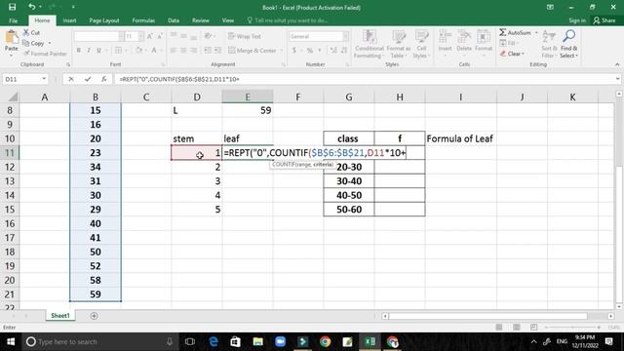Open the action center notification icon
This screenshot has height=351, width=624.
click(609, 341)
